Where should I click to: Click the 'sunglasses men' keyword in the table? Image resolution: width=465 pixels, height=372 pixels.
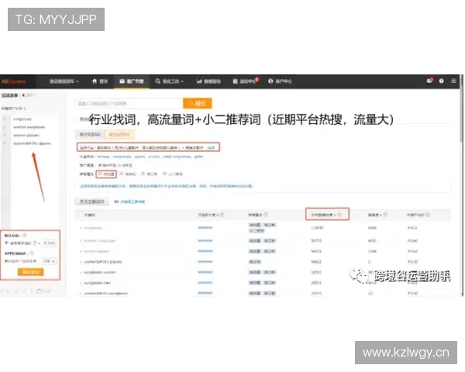[98, 283]
